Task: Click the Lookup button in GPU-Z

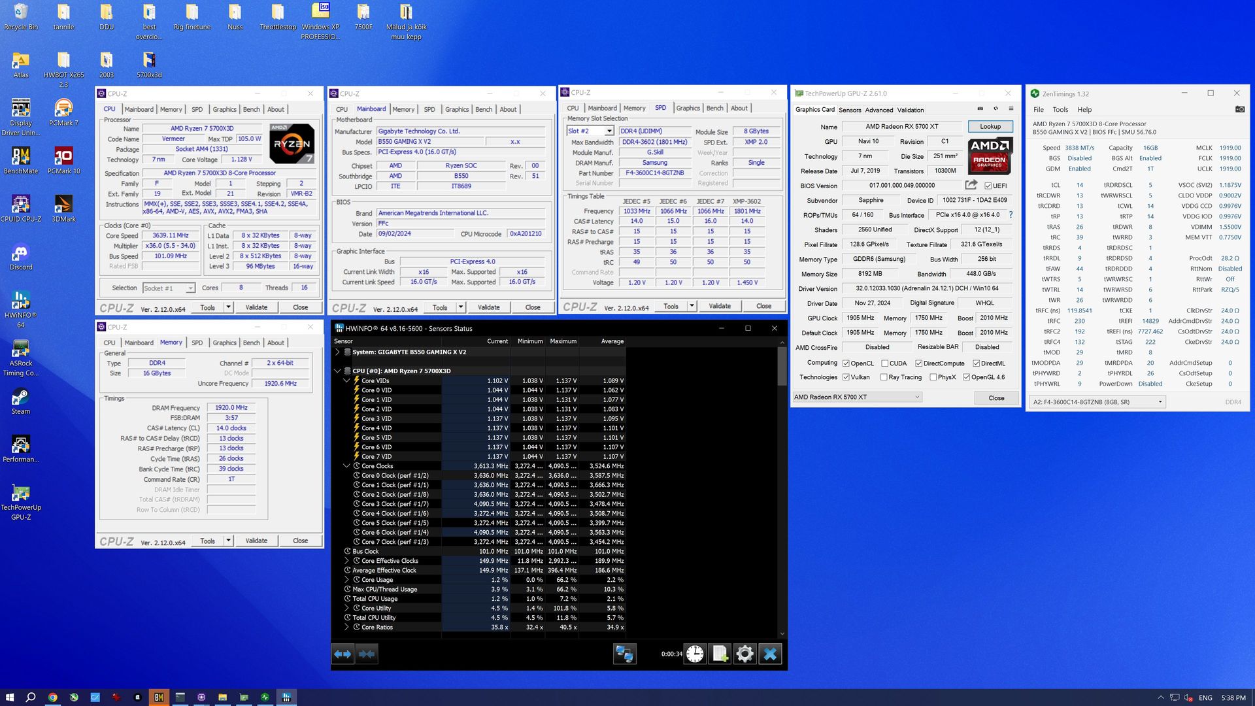Action: [990, 126]
